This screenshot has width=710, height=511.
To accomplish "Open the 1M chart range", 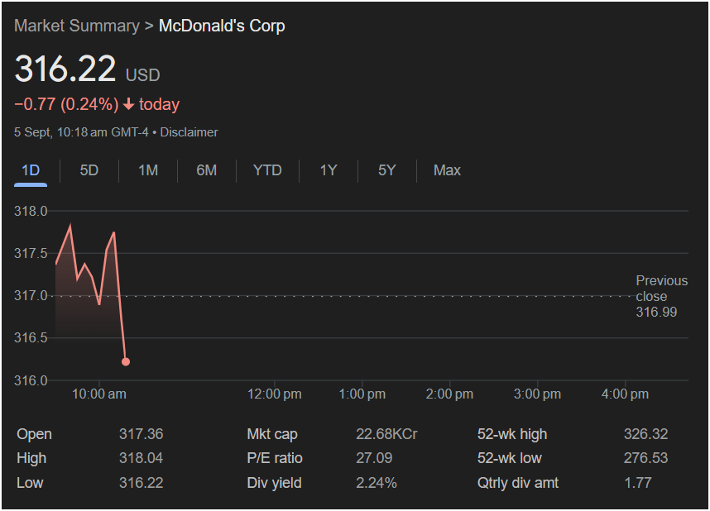I will click(148, 170).
